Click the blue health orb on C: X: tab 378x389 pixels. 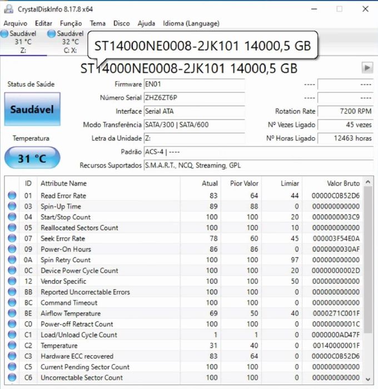(x=51, y=34)
